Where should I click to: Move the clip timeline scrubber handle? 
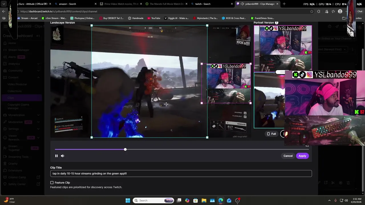pos(125,149)
